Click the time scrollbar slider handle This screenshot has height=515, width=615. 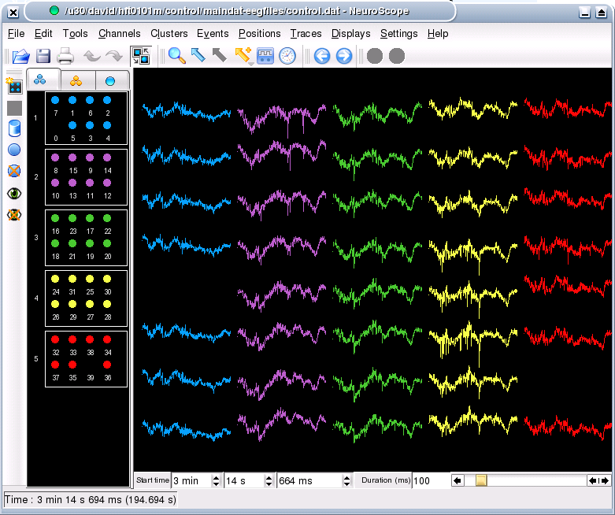481,480
